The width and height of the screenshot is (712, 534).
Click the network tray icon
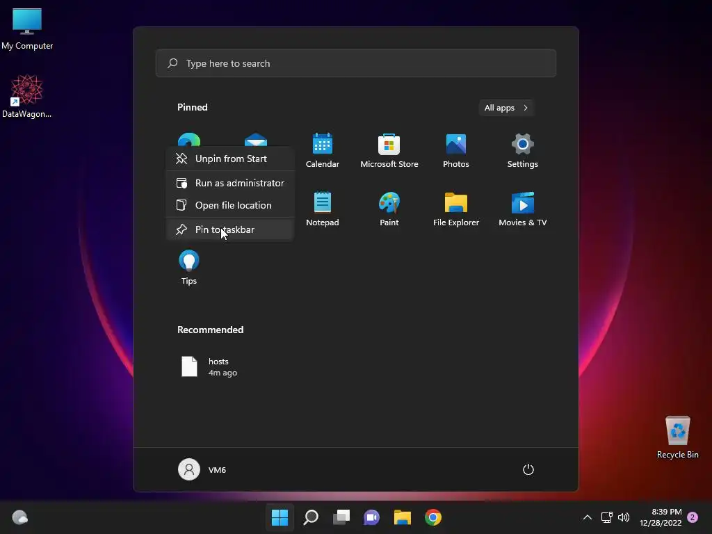(x=606, y=517)
